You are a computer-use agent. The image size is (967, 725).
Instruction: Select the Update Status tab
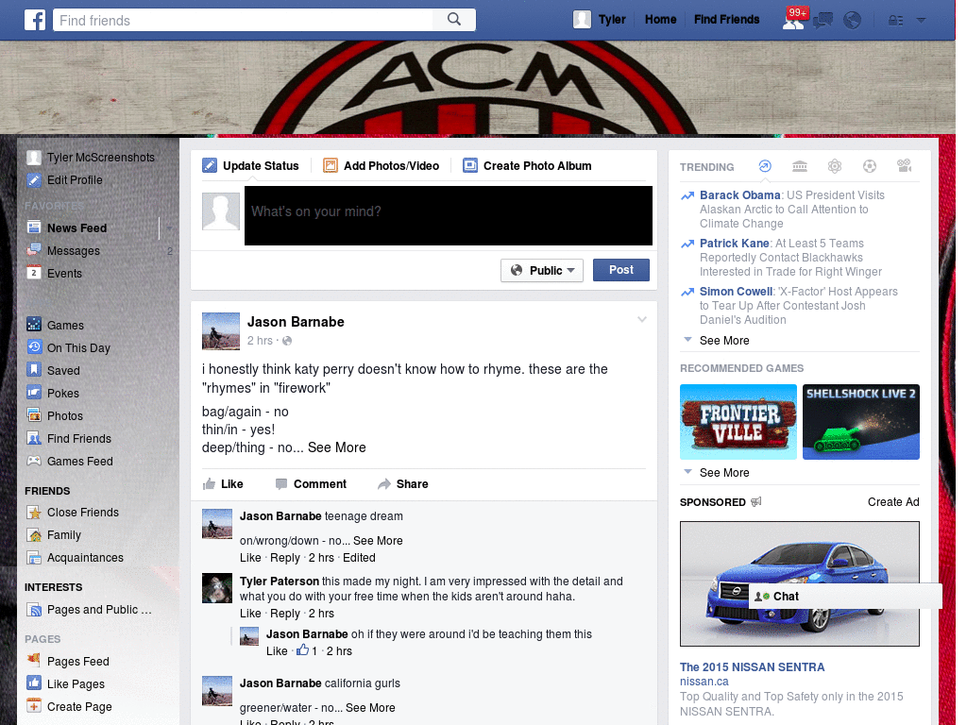coord(250,166)
